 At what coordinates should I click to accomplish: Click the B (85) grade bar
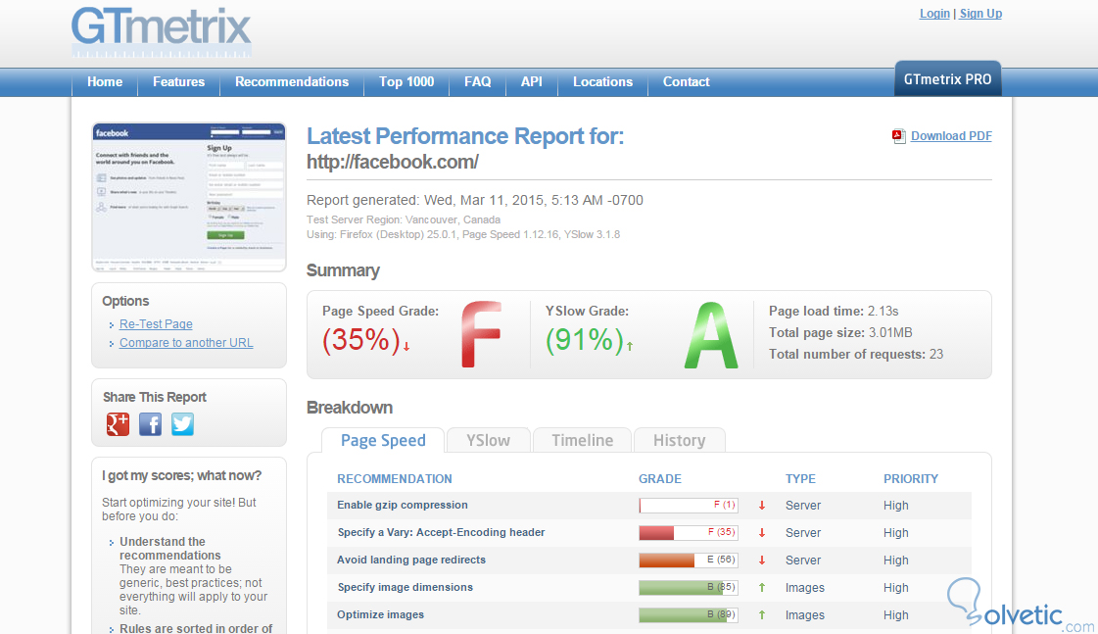689,588
